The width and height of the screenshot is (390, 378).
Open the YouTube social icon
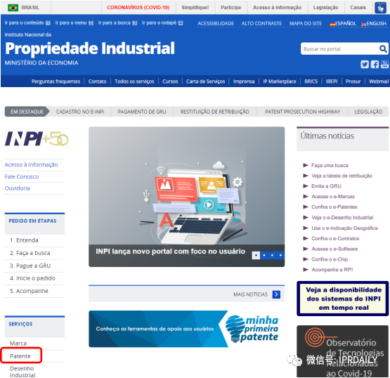384,65
